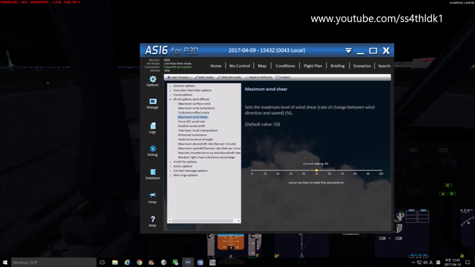Select Force ATC wind lock option
The height and width of the screenshot is (267, 475).
191,122
